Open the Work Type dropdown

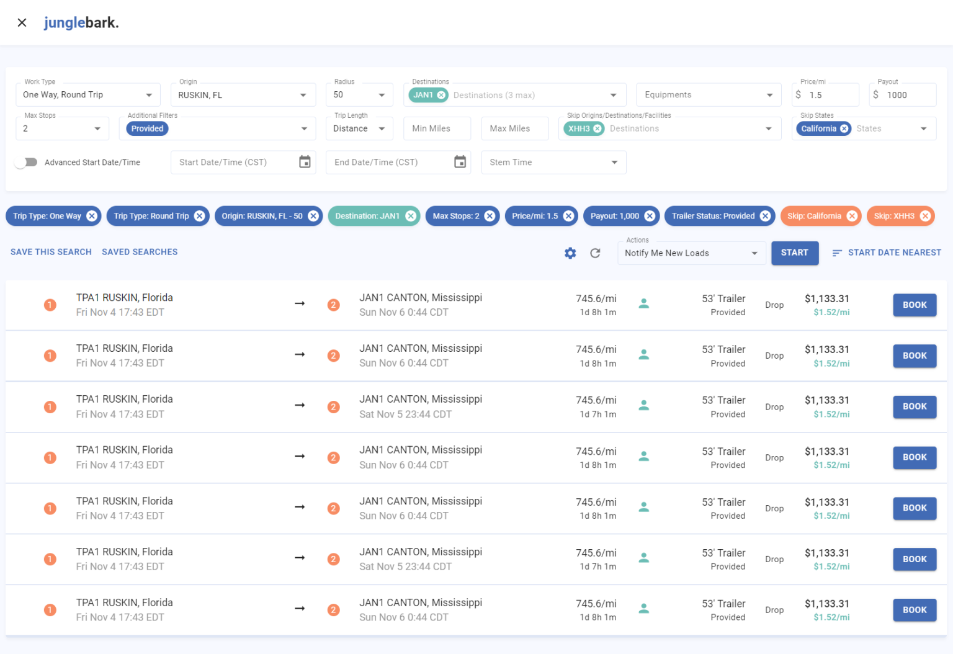click(87, 95)
